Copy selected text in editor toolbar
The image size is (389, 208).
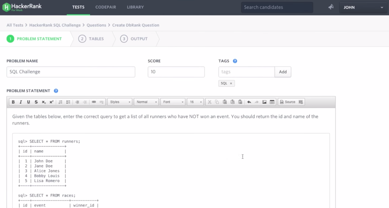(217, 102)
